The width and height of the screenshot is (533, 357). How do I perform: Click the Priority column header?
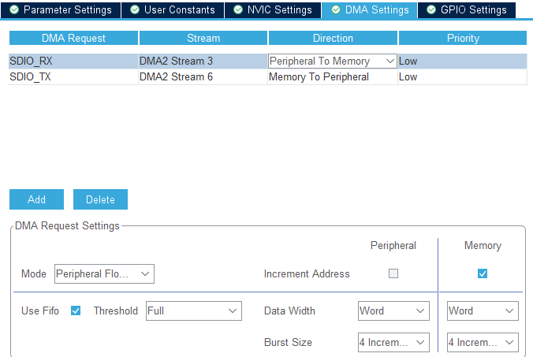(x=462, y=38)
